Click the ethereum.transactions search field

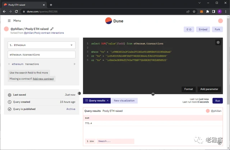click(x=42, y=55)
